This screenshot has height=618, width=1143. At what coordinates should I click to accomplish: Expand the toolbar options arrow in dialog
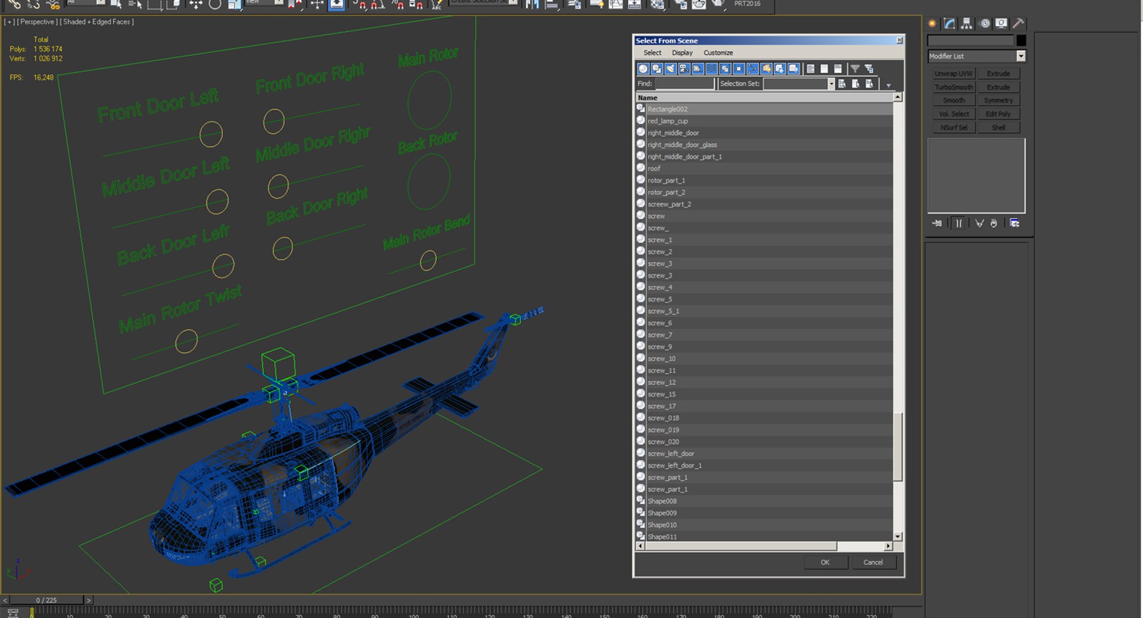coord(889,85)
